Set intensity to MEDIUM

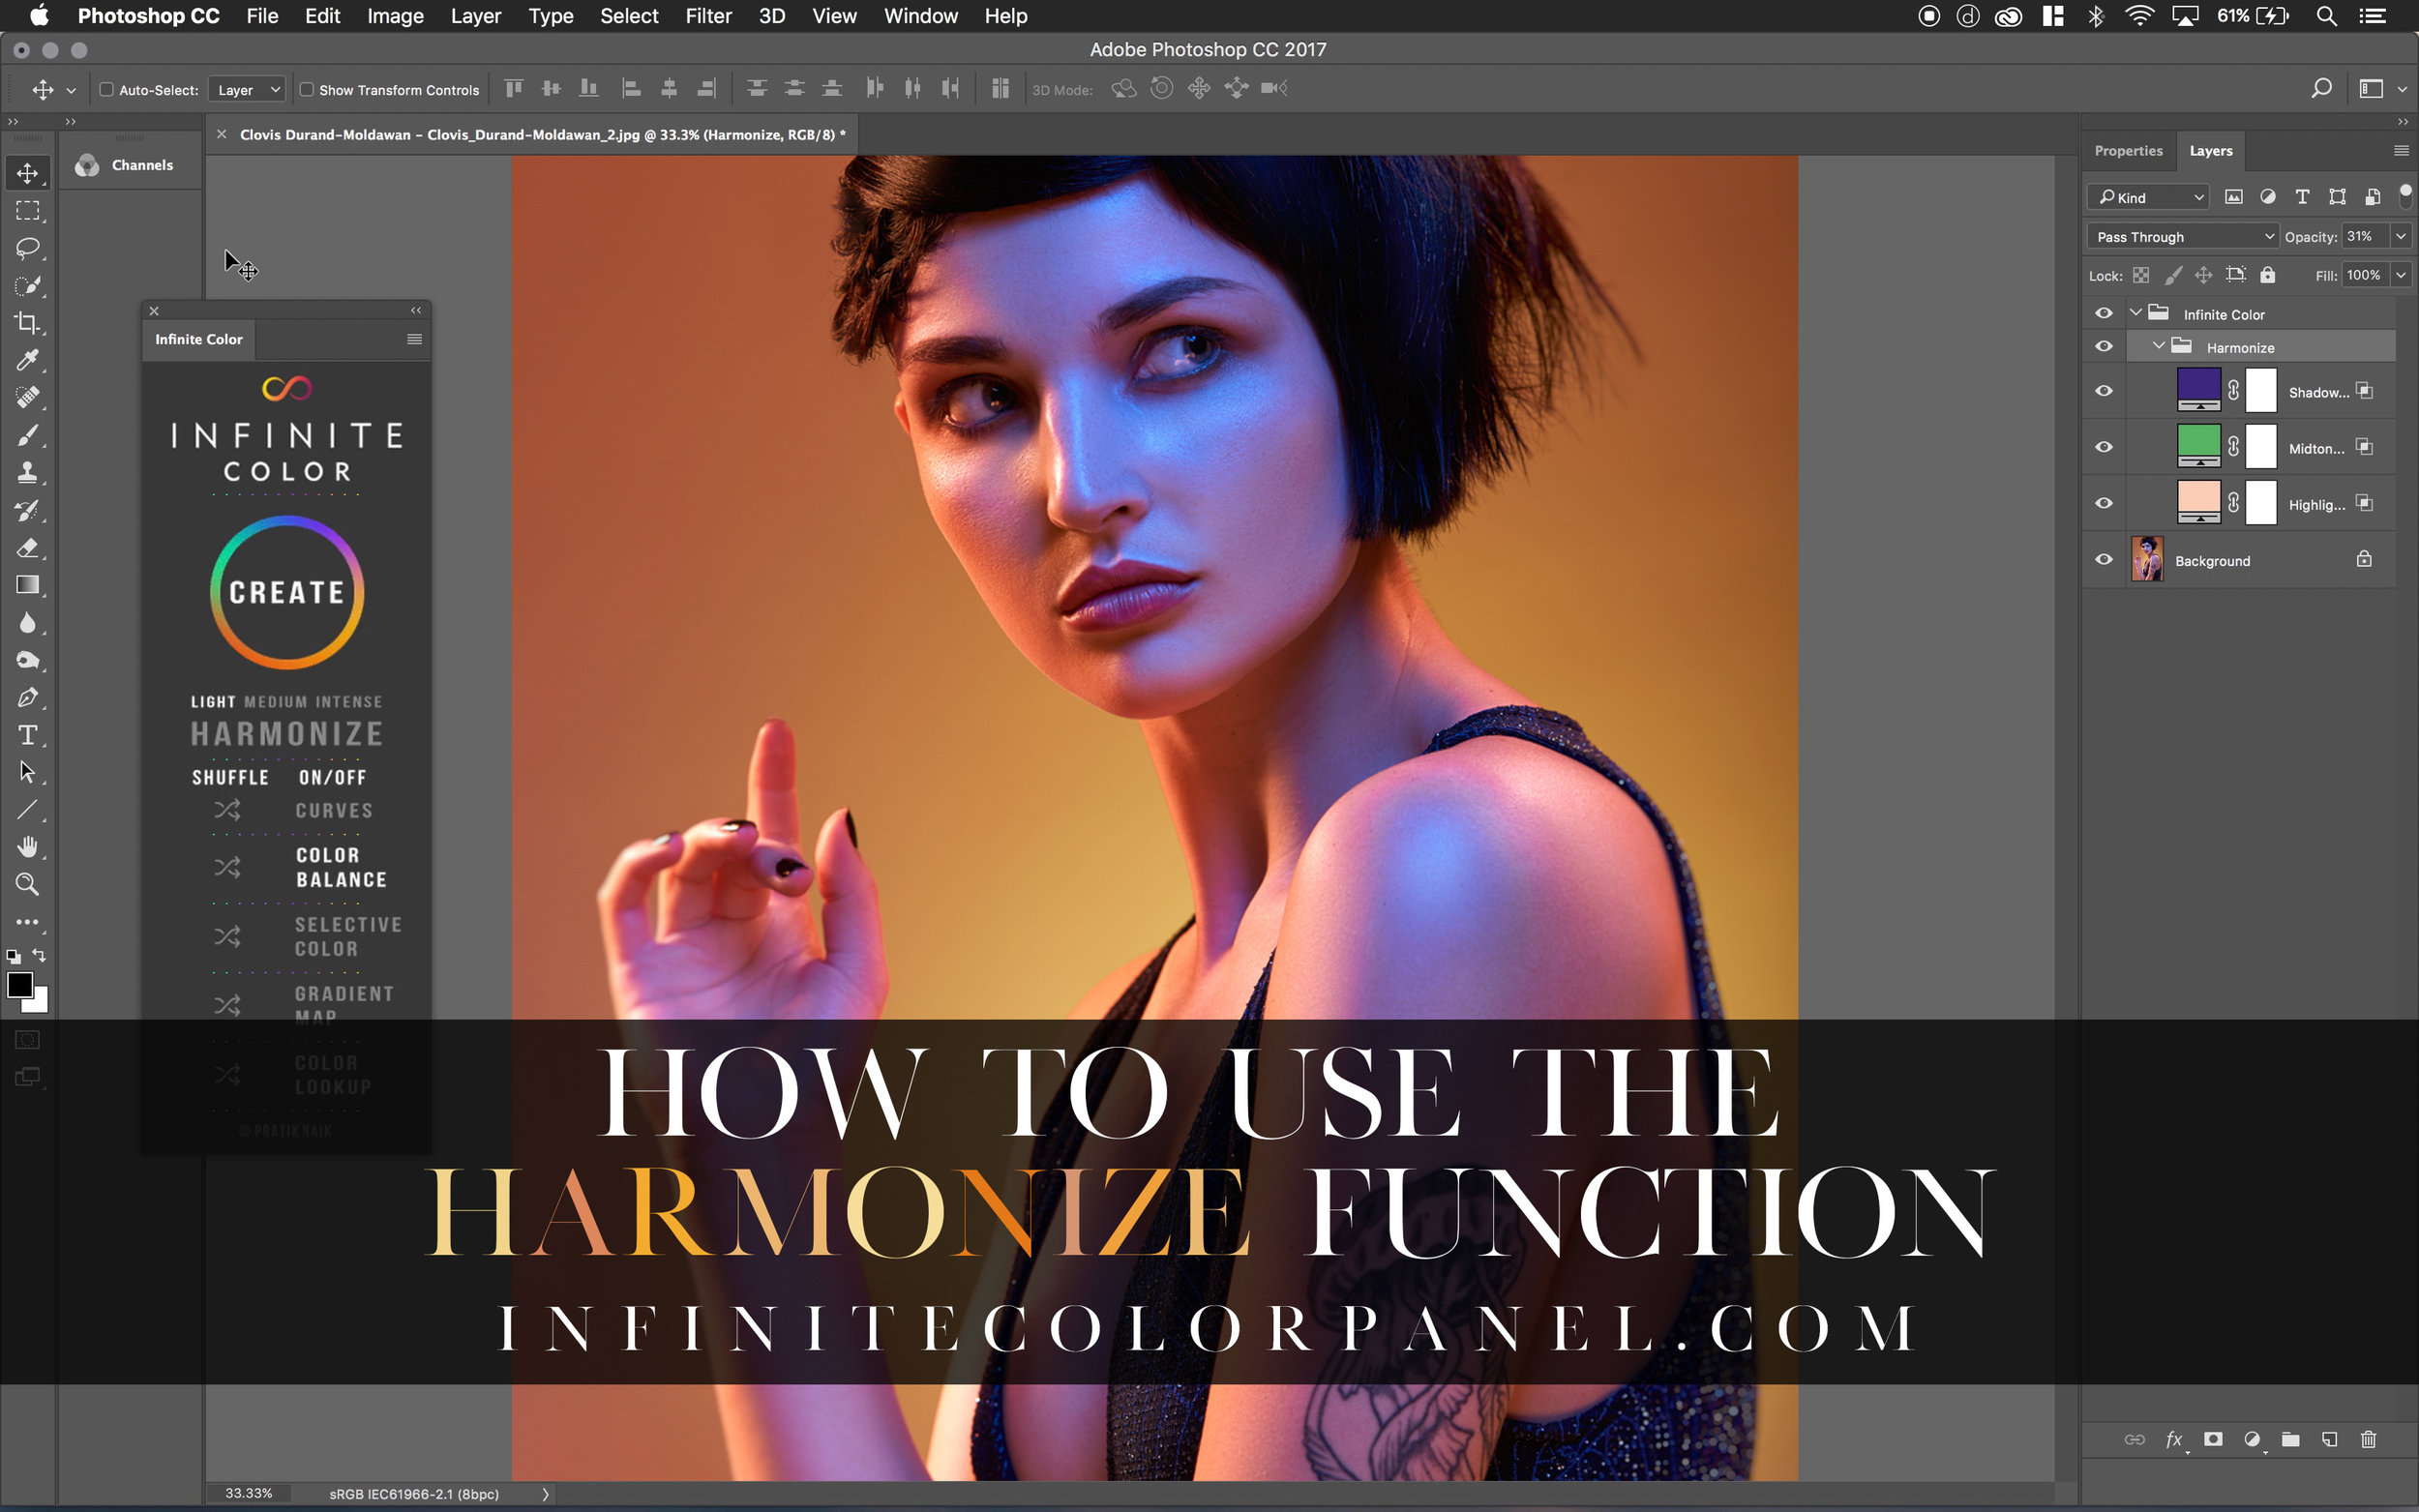[x=275, y=702]
